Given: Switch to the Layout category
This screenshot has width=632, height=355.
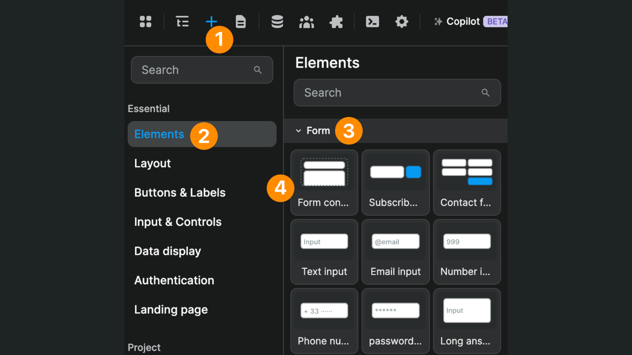Looking at the screenshot, I should point(152,163).
